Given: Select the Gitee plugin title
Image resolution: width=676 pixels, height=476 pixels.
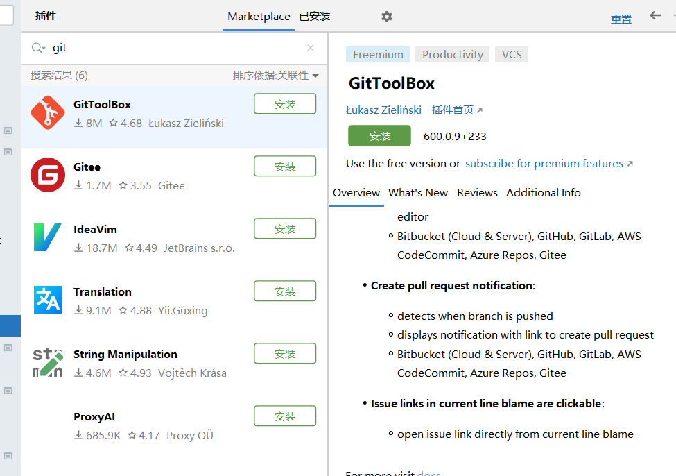Looking at the screenshot, I should [x=87, y=167].
